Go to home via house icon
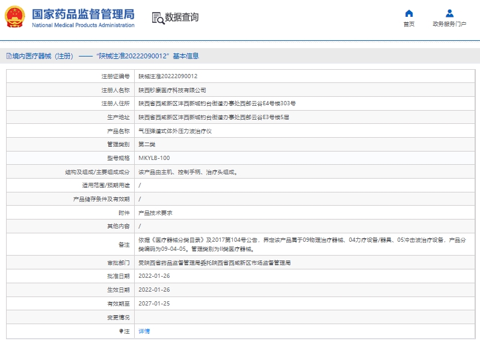Image resolution: width=480 pixels, height=341 pixels. click(409, 13)
